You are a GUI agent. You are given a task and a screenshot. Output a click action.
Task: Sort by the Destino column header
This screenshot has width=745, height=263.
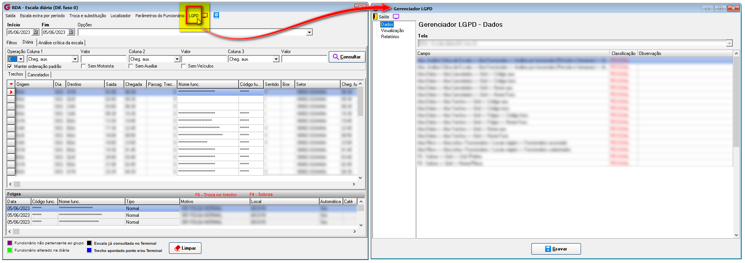85,84
